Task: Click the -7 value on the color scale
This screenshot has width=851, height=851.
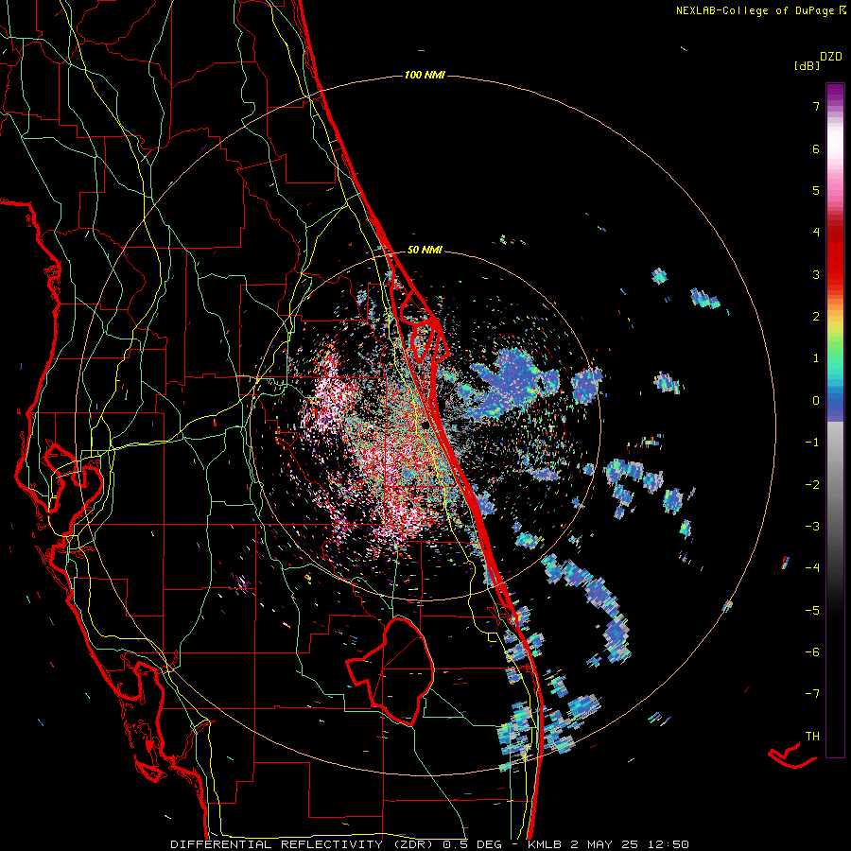Action: click(812, 694)
